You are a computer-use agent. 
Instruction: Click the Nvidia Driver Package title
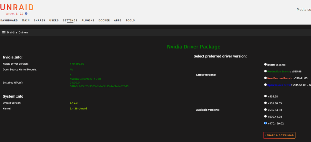pyautogui.click(x=193, y=47)
